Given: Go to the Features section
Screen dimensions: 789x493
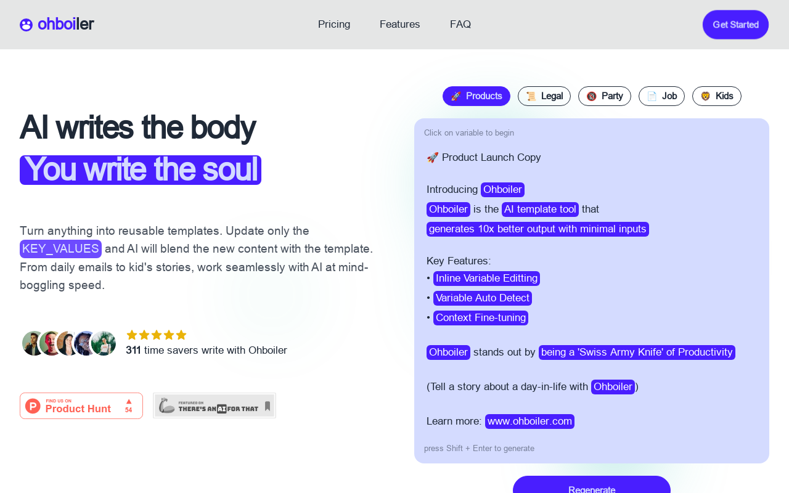Looking at the screenshot, I should point(400,25).
